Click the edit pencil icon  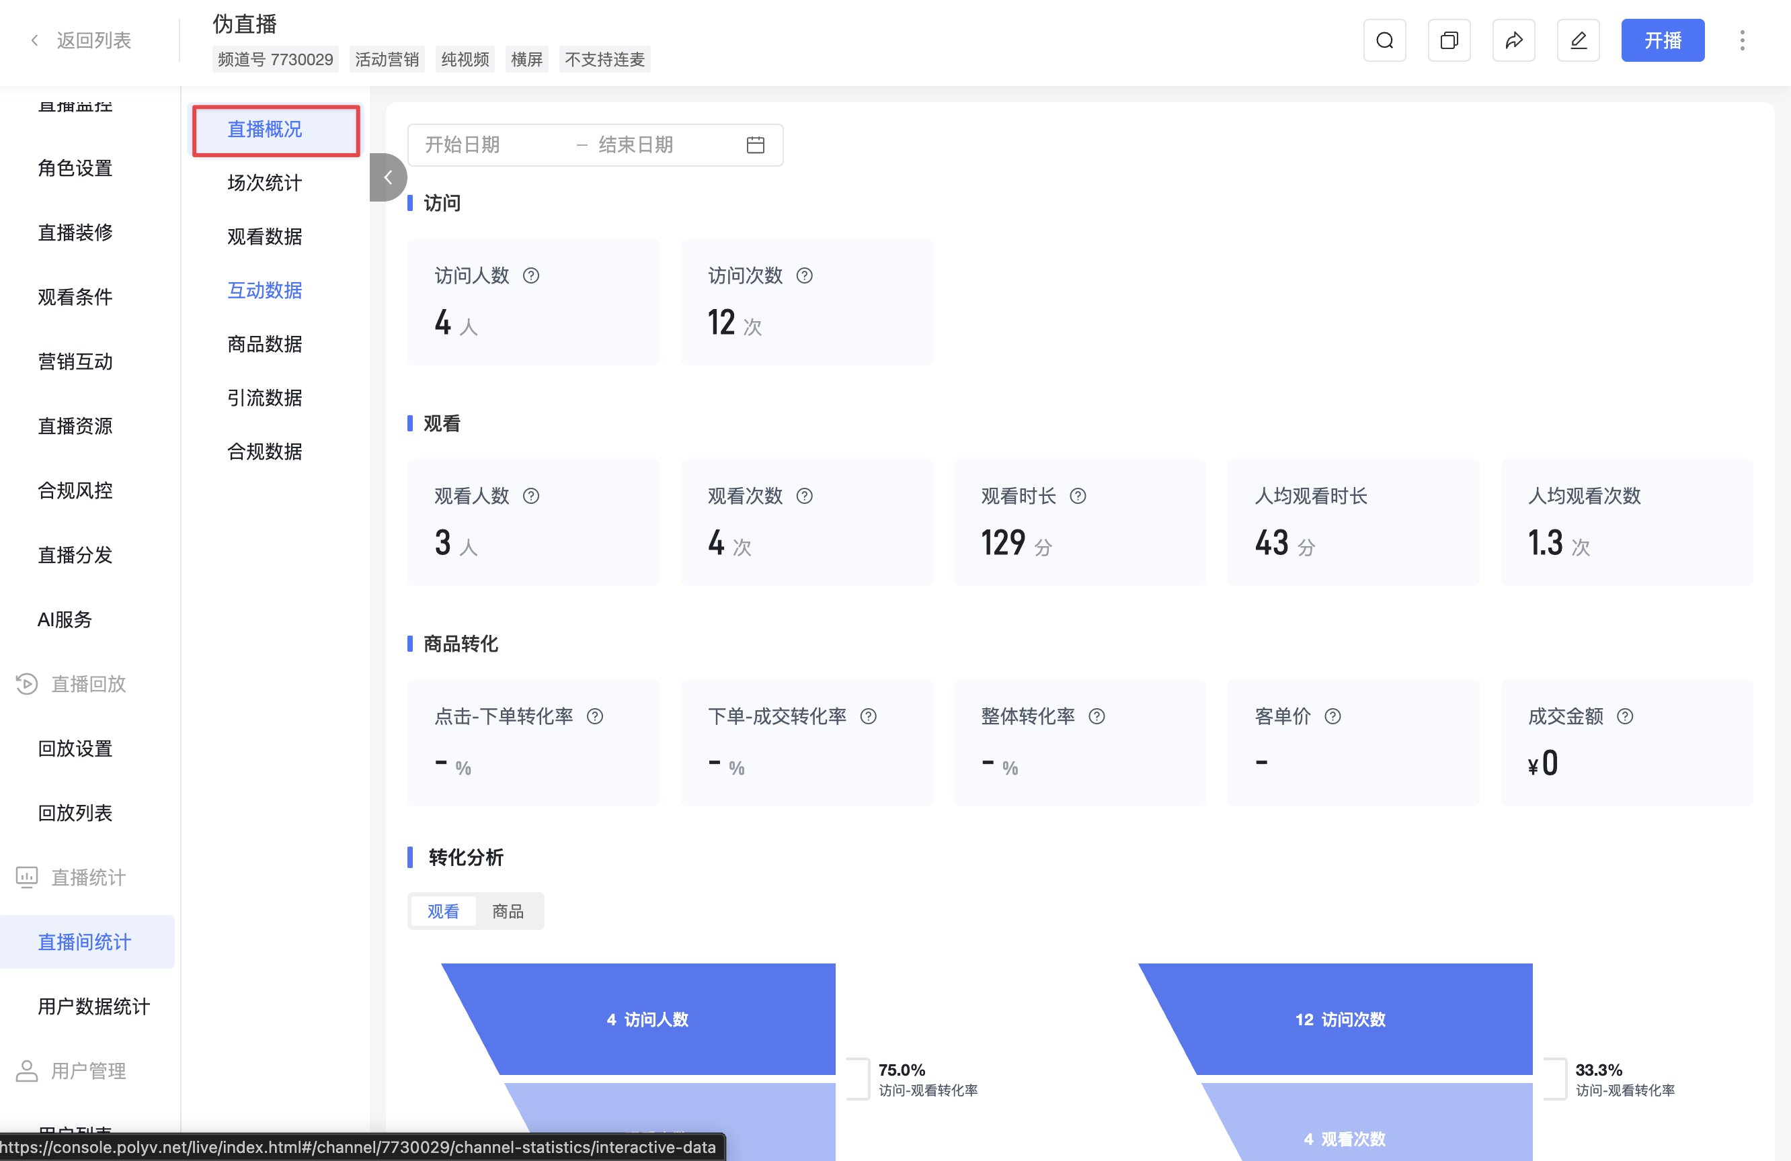[1578, 40]
